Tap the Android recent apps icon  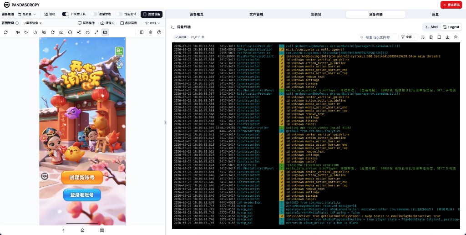point(102,230)
